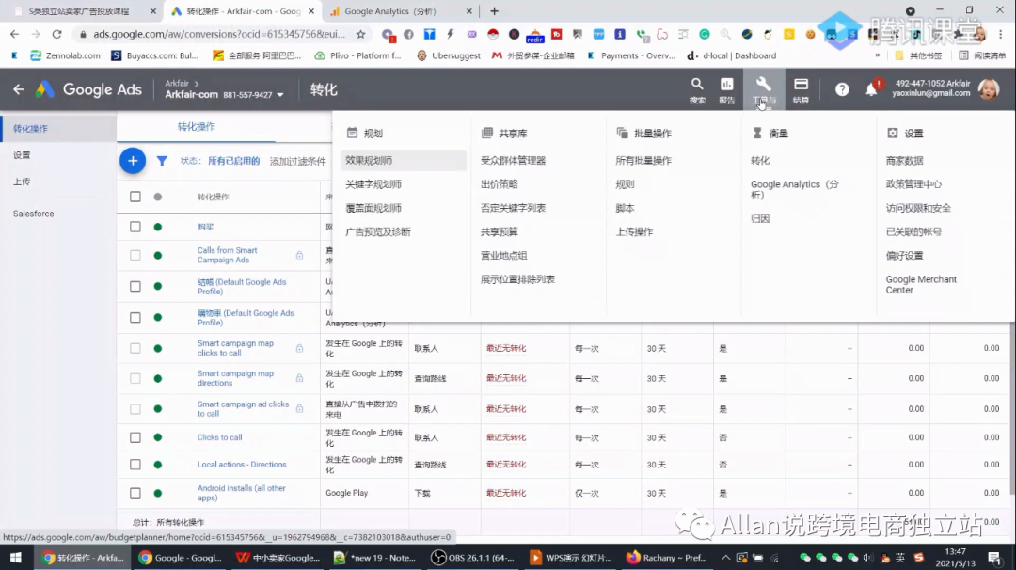Open the help question mark icon
This screenshot has width=1016, height=570.
(842, 90)
